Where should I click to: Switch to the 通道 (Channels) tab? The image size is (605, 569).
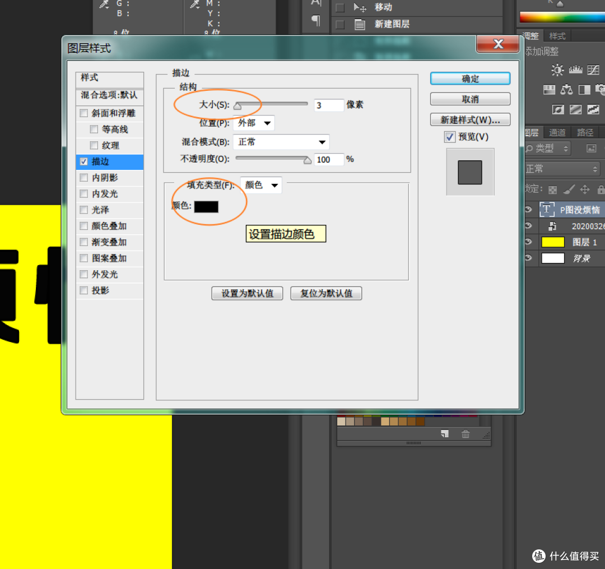557,132
